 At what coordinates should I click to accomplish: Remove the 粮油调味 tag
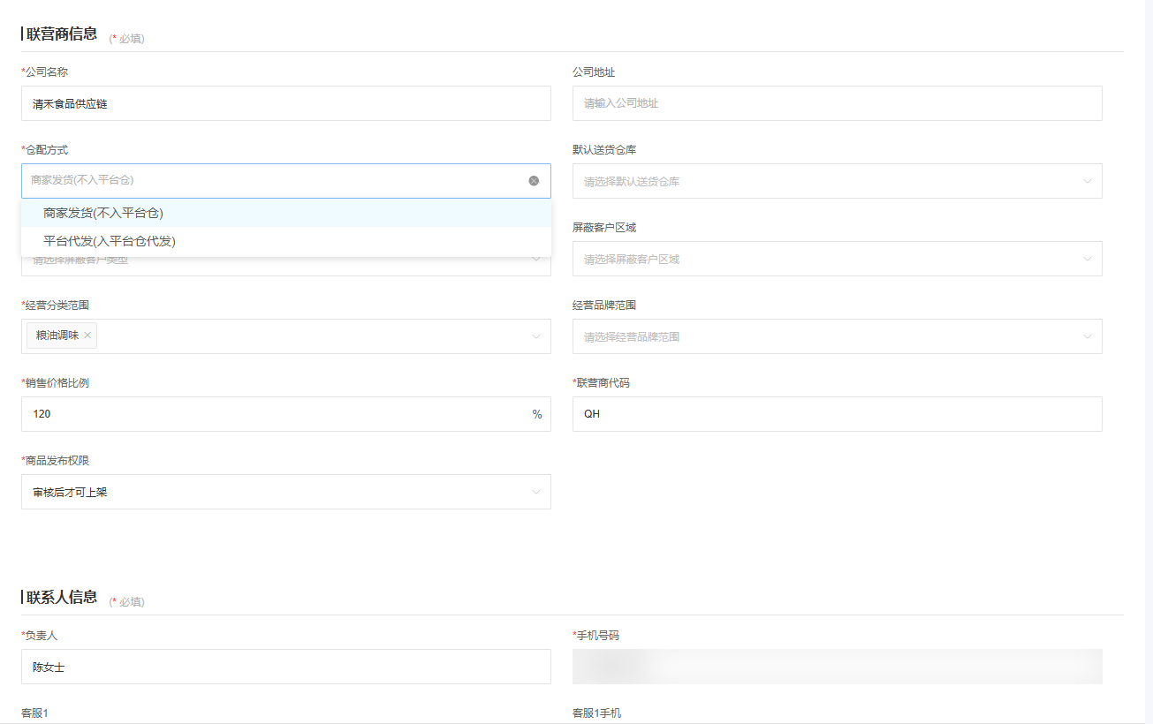[x=87, y=336]
